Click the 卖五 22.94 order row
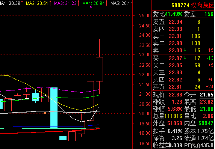The image size is (215, 149). (183, 22)
